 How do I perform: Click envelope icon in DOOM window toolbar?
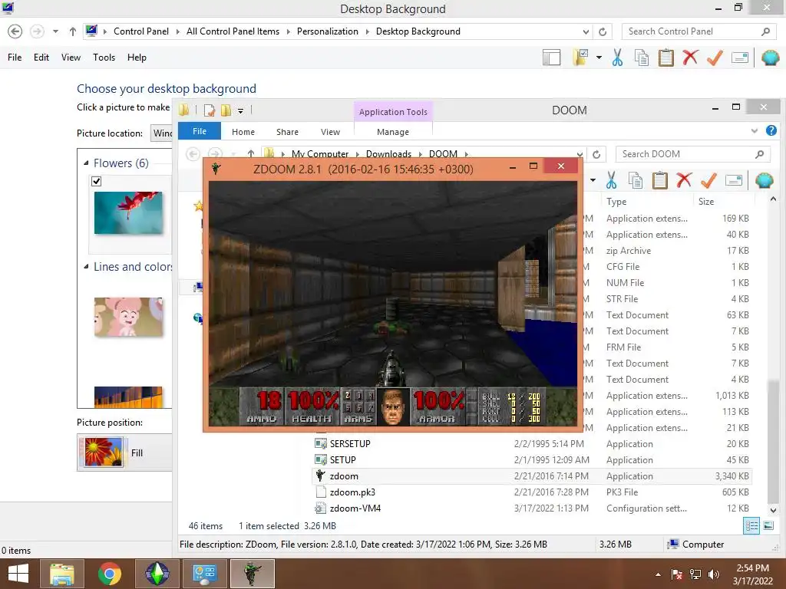[x=734, y=180]
